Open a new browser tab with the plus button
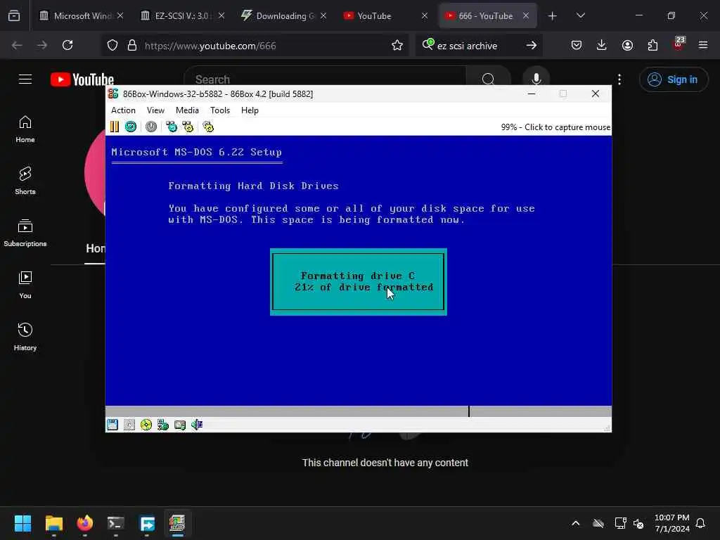Viewport: 720px width, 540px height. [553, 16]
